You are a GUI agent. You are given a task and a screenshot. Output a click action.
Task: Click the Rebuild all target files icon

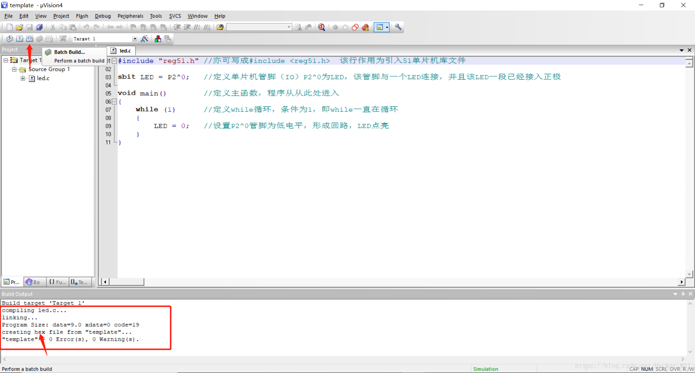pyautogui.click(x=30, y=39)
